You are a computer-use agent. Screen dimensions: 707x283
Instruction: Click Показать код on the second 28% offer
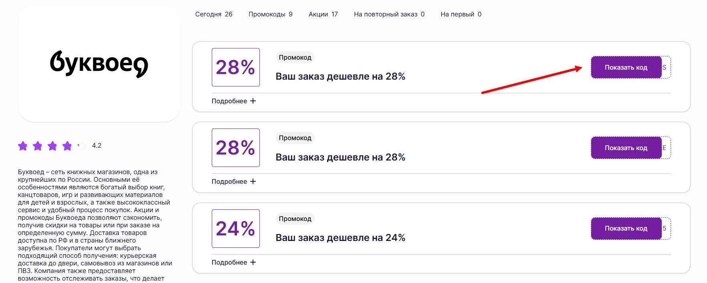626,148
